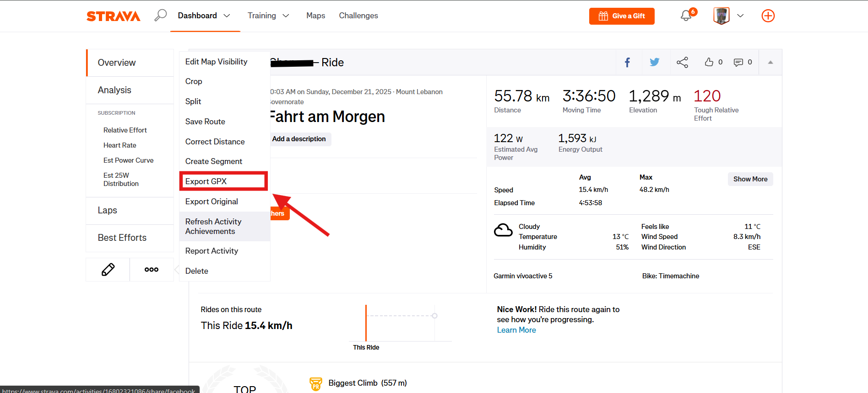Image resolution: width=868 pixels, height=393 pixels.
Task: Click the Dashboard navigation label
Action: (197, 16)
